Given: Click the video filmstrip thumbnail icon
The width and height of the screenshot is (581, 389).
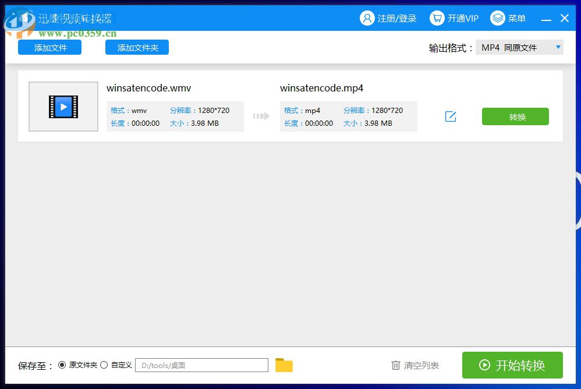Looking at the screenshot, I should [x=63, y=106].
